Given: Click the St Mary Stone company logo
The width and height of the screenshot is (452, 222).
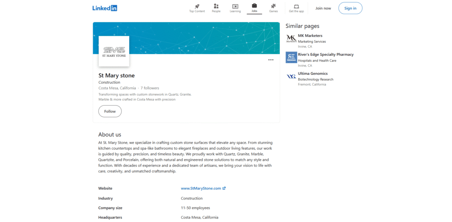Looking at the screenshot, I should tap(114, 51).
